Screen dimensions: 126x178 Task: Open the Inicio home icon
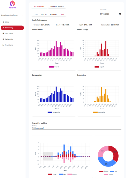[3, 22]
